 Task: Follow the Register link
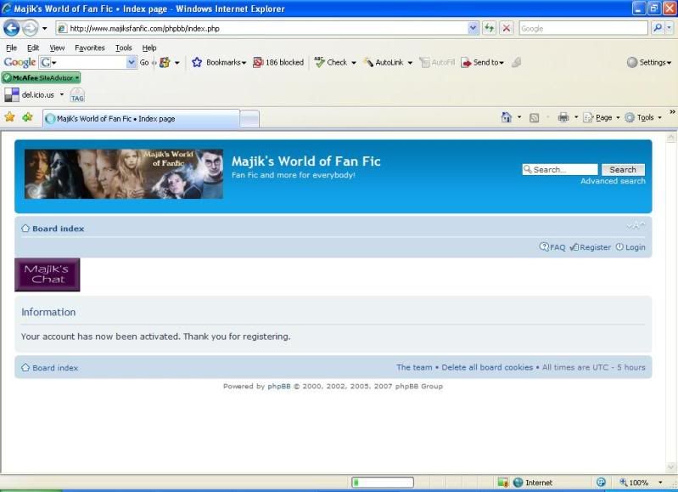click(595, 247)
